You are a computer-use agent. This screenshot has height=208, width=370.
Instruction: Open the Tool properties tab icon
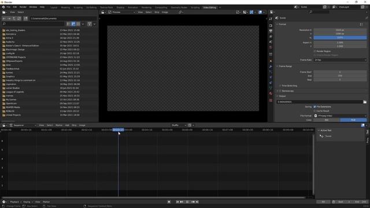point(271,19)
